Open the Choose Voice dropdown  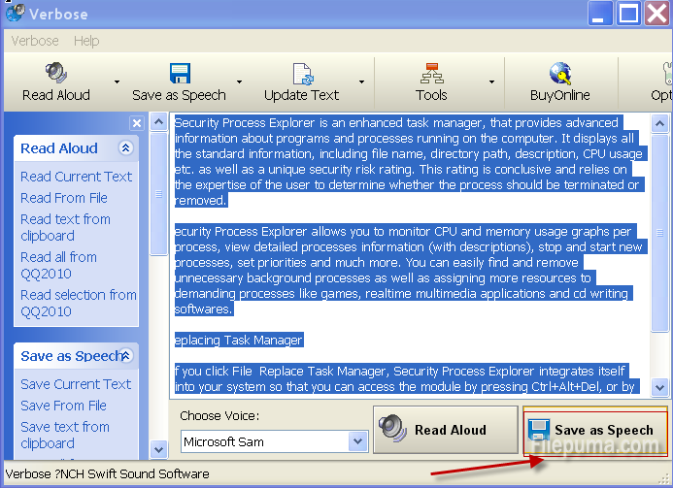(x=355, y=442)
